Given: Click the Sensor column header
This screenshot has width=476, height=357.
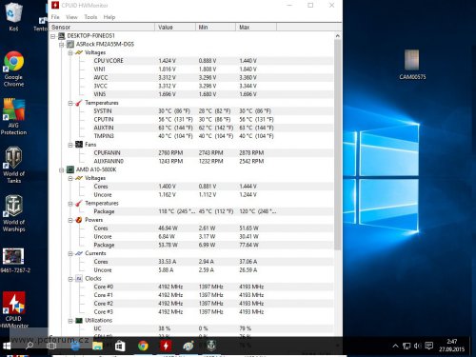Looking at the screenshot, I should (102, 28).
